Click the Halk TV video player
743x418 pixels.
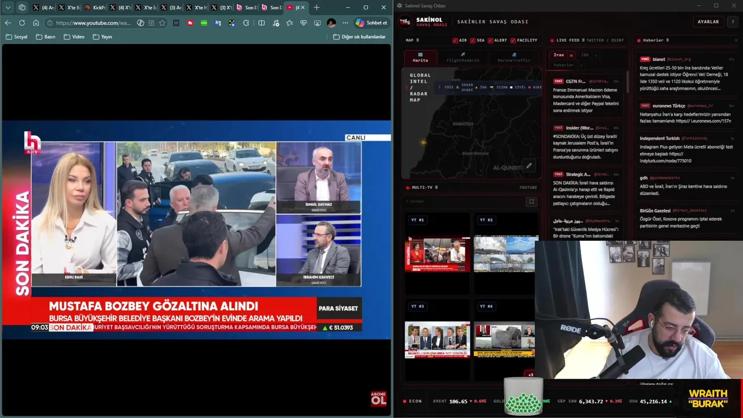(196, 230)
